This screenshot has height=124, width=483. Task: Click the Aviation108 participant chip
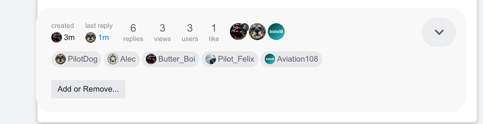point(291,59)
